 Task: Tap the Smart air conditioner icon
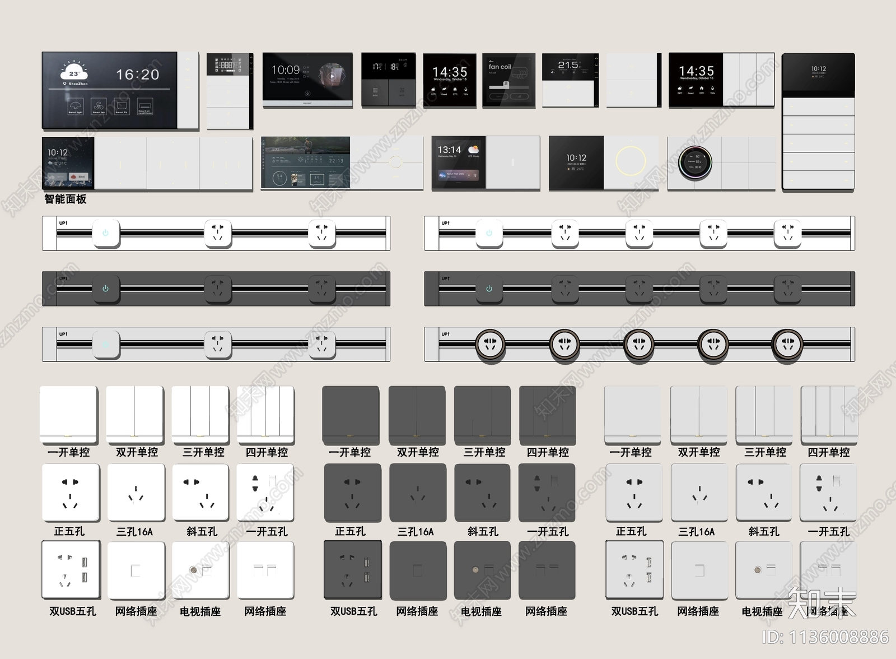pyautogui.click(x=144, y=106)
